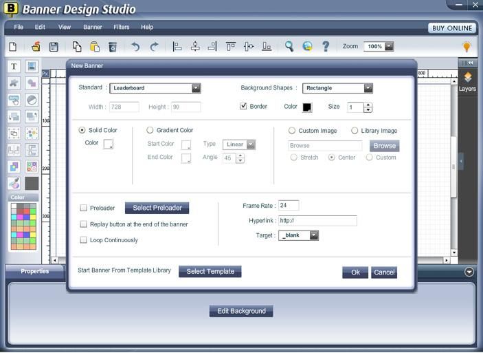Undo with the curved back arrow
Viewport: 483px width, 353px height.
(135, 47)
